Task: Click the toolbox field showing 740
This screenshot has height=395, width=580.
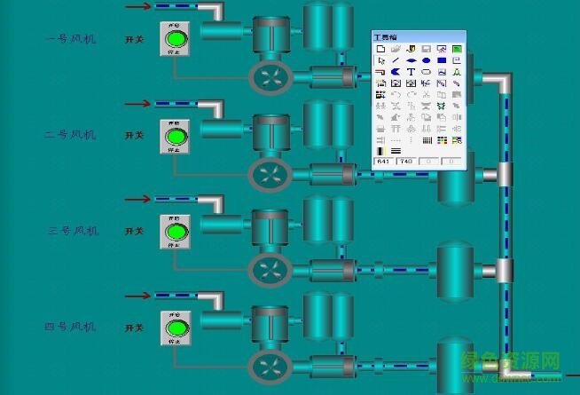Action: 406,162
